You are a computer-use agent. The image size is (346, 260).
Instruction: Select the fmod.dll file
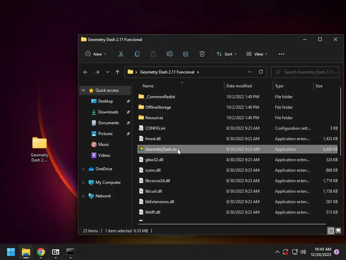point(238,138)
